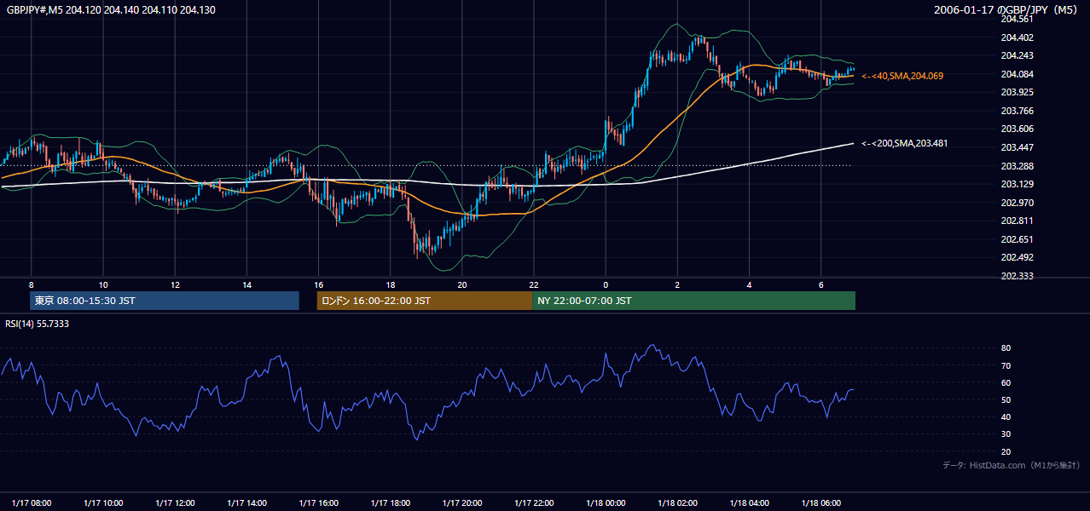Viewport: 1090px width, 511px height.
Task: Click price level 202.492 on price axis
Action: click(1017, 257)
